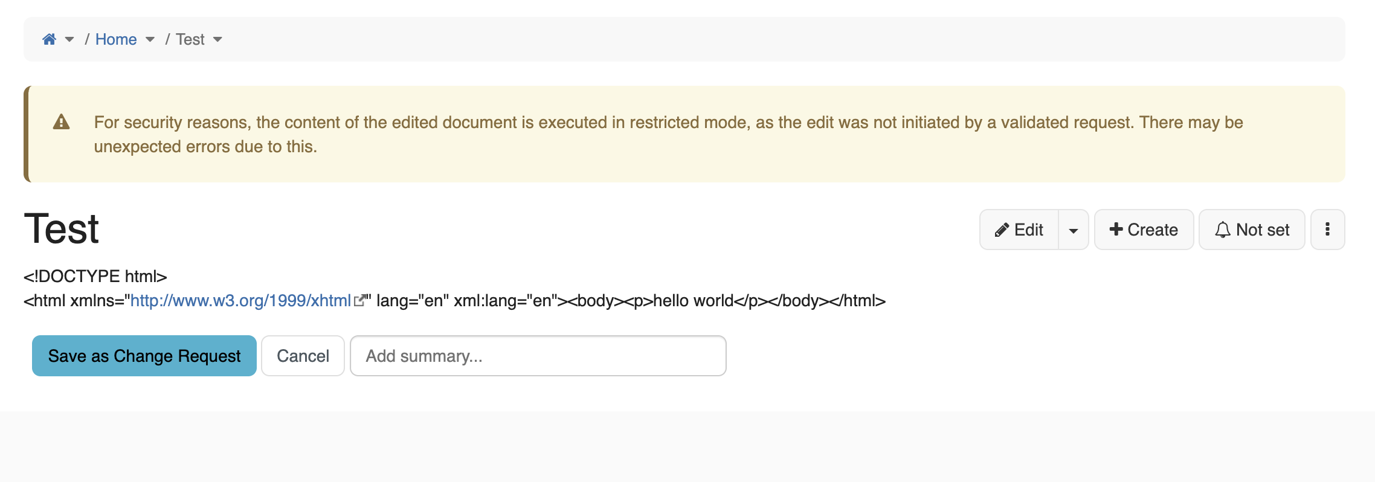Click the external link icon after xhtml
This screenshot has width=1375, height=482.
[359, 301]
